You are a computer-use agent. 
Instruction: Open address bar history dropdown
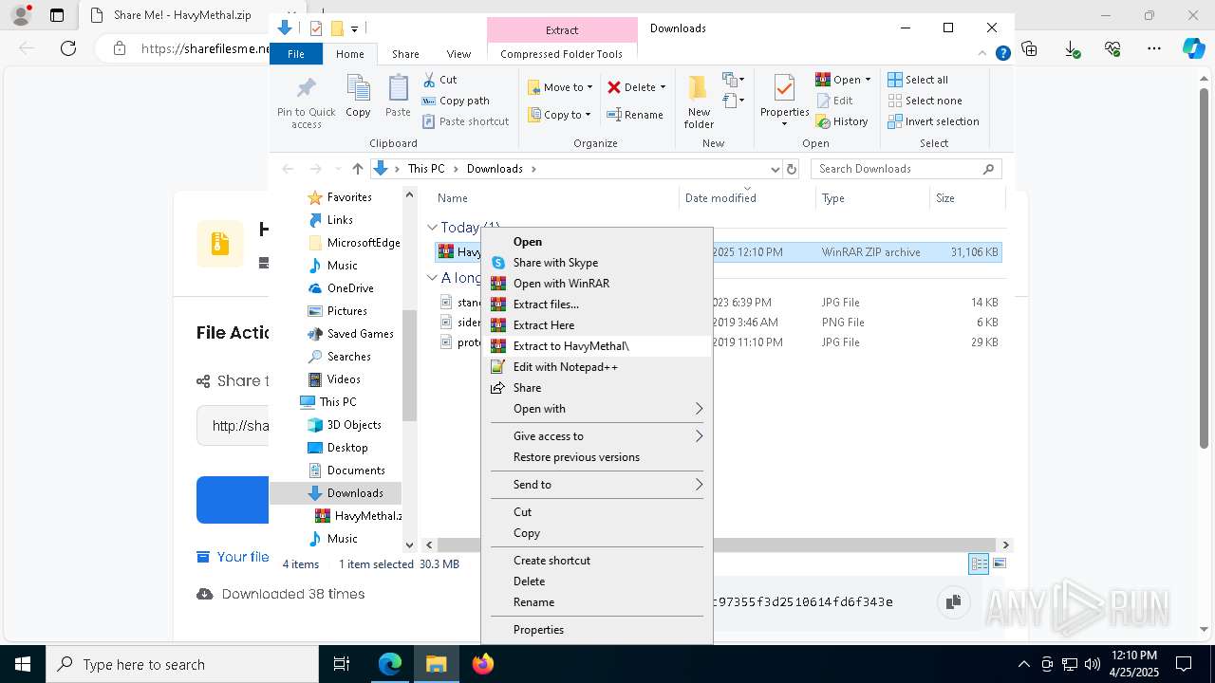coord(775,169)
